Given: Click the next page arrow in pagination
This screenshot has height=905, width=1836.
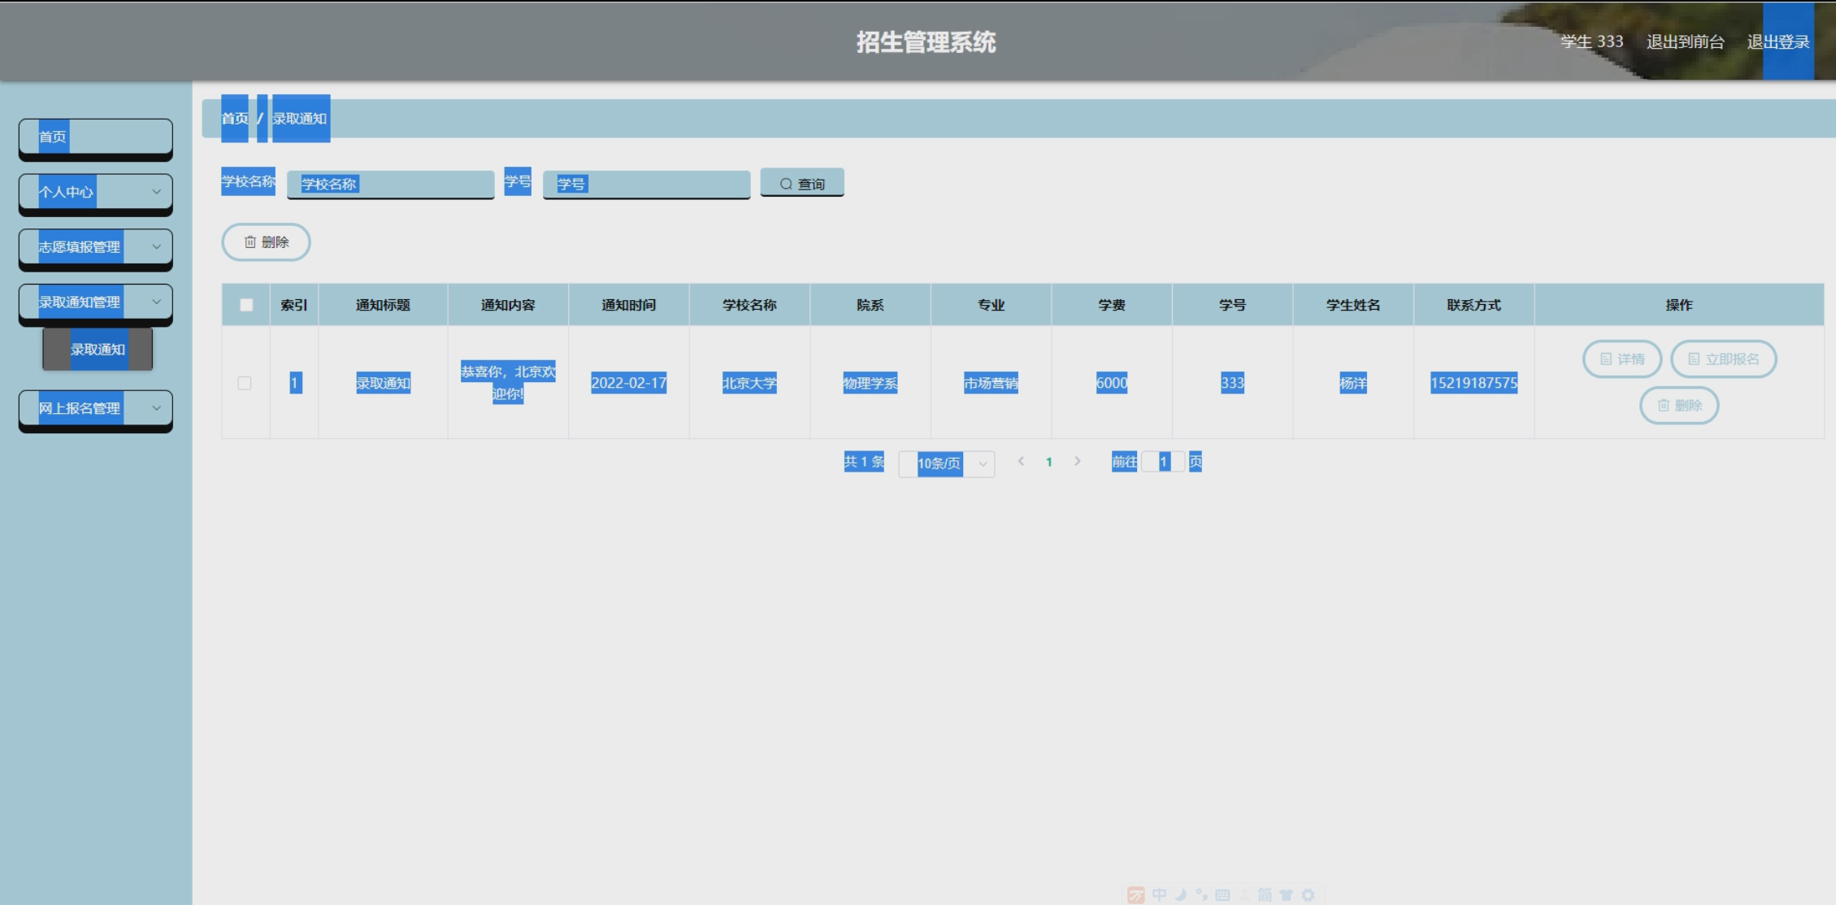Looking at the screenshot, I should click(x=1078, y=462).
